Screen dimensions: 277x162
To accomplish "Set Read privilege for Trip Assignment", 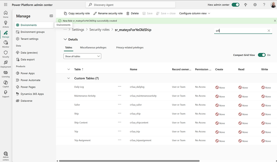I will tap(243, 141).
